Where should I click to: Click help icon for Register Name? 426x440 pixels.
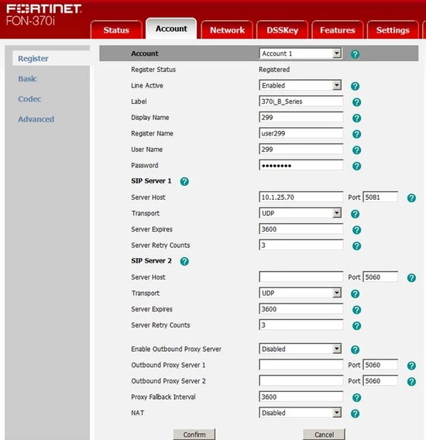(356, 134)
